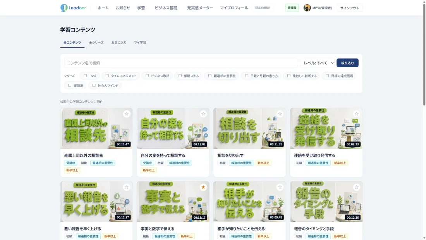Open title link 報告のタイミングと手段

314,229
